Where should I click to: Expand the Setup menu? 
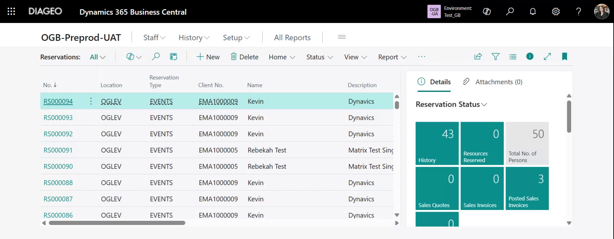[x=236, y=38]
